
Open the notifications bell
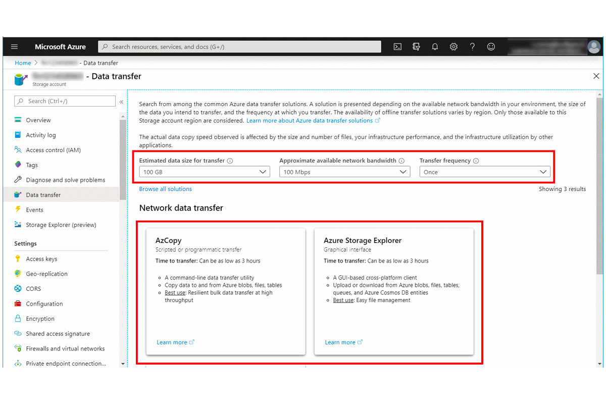(435, 46)
